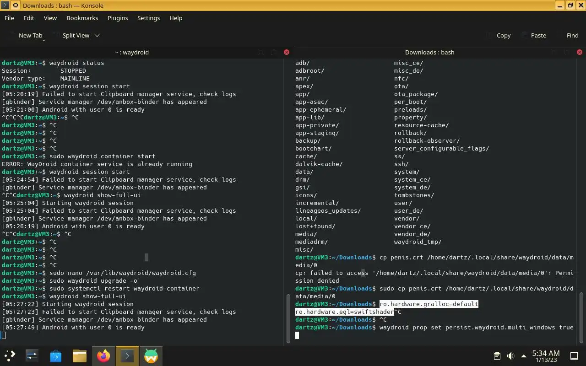Open the KDE application launcher

tap(10, 355)
